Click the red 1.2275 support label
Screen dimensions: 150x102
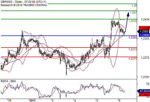[133, 59]
